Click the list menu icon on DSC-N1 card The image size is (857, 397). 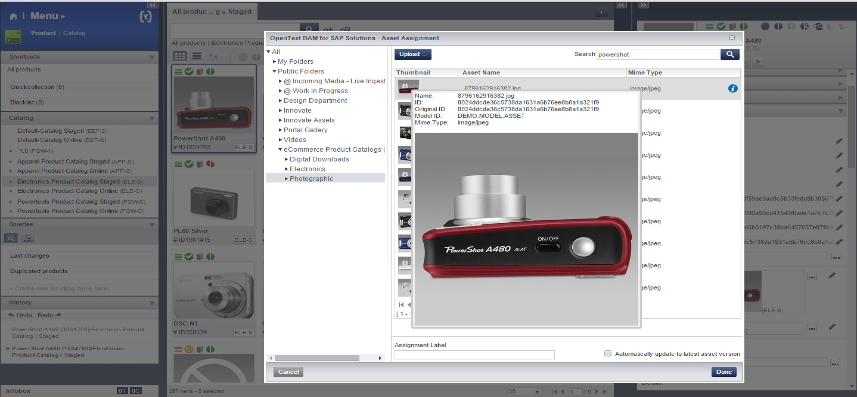pos(178,257)
